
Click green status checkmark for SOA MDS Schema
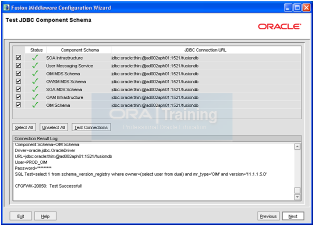tap(35, 89)
